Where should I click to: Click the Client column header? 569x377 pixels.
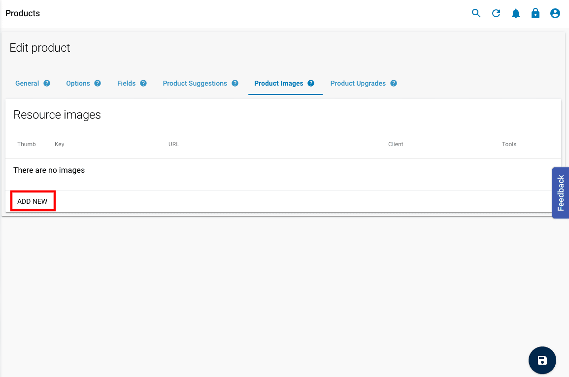(x=396, y=144)
